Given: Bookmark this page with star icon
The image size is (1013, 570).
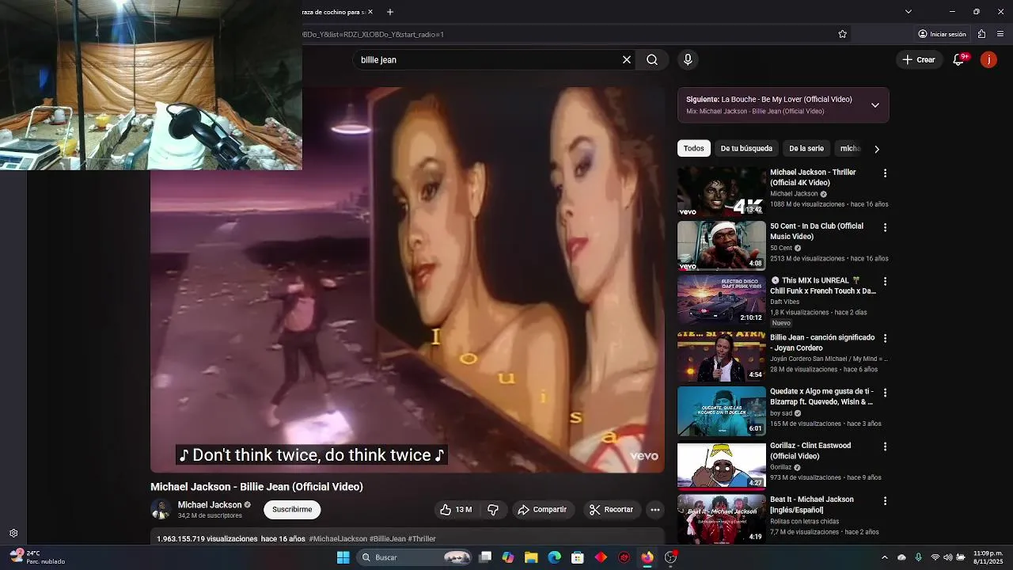Looking at the screenshot, I should click(x=843, y=34).
